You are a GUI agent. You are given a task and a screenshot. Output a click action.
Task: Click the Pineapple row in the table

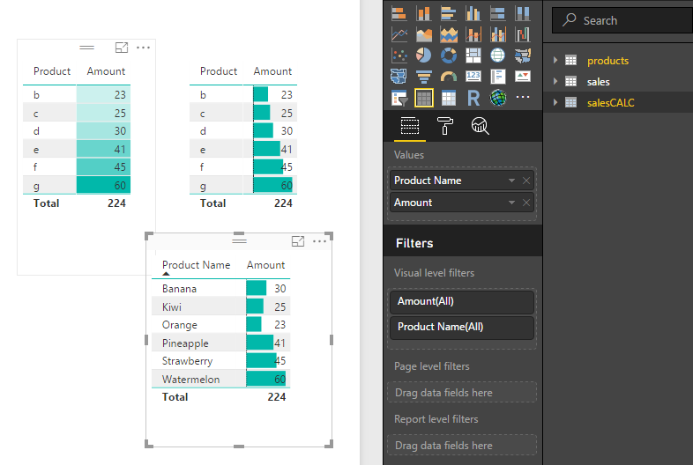pyautogui.click(x=220, y=343)
